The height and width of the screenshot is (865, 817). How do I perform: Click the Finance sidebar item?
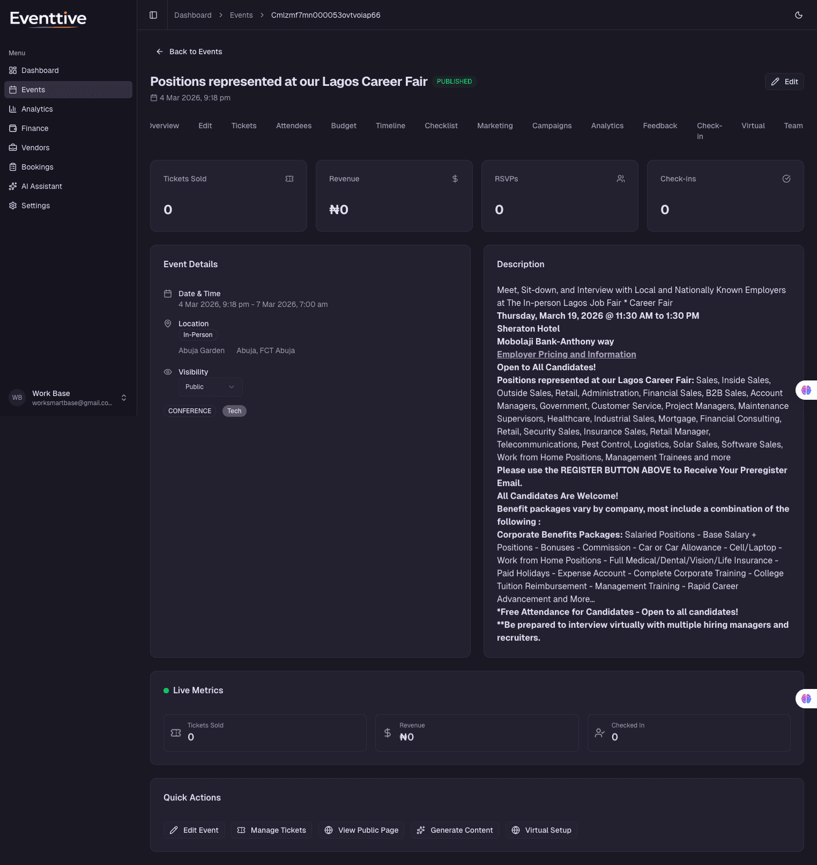pyautogui.click(x=34, y=128)
